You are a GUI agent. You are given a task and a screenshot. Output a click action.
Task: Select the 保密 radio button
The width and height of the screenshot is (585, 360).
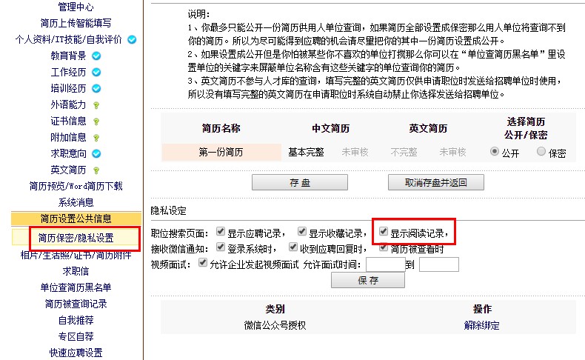541,151
